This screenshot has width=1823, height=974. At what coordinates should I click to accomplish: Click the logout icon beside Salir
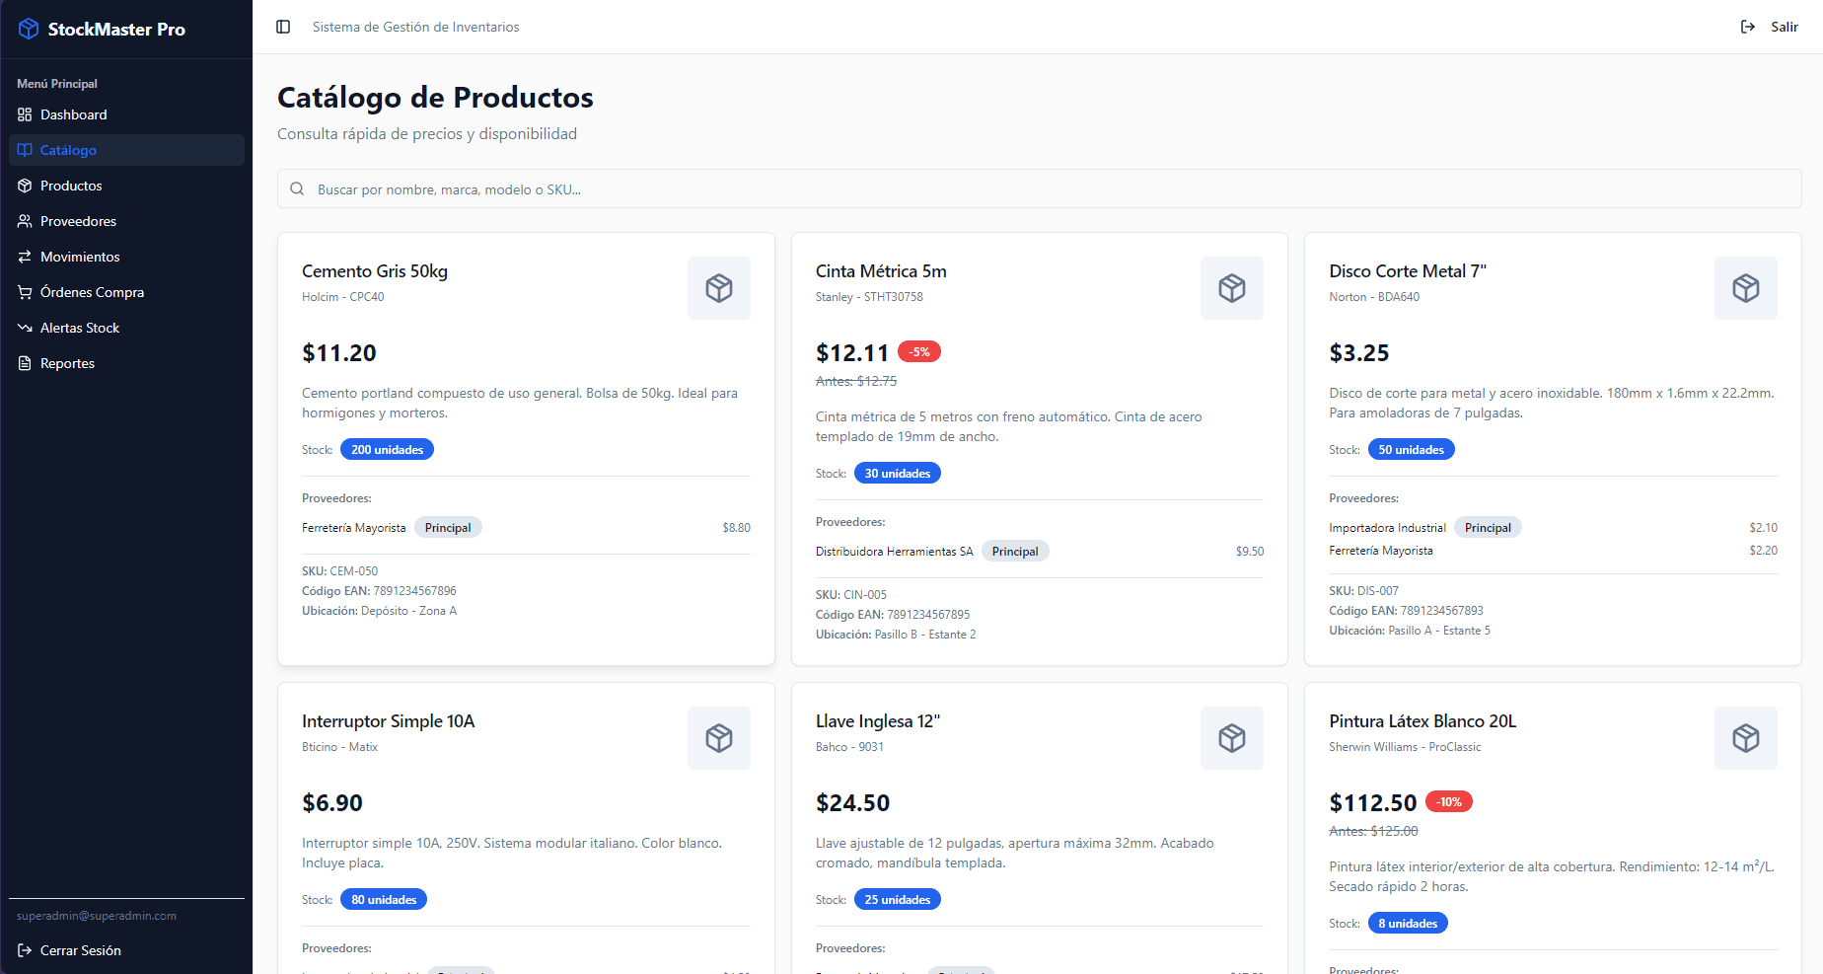(x=1748, y=27)
